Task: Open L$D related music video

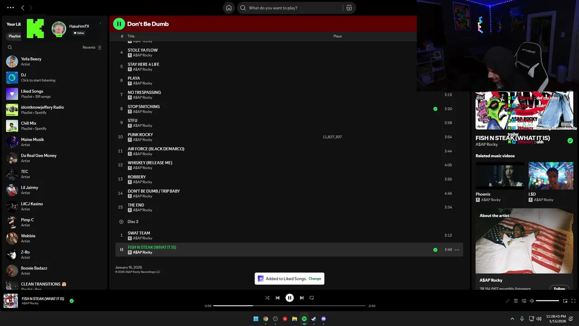Action: point(551,182)
